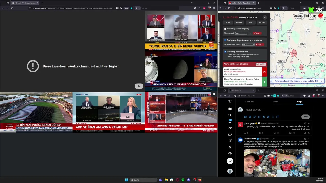
Task: Select the (19) Home / X browser tab
Action: click(x=241, y=90)
